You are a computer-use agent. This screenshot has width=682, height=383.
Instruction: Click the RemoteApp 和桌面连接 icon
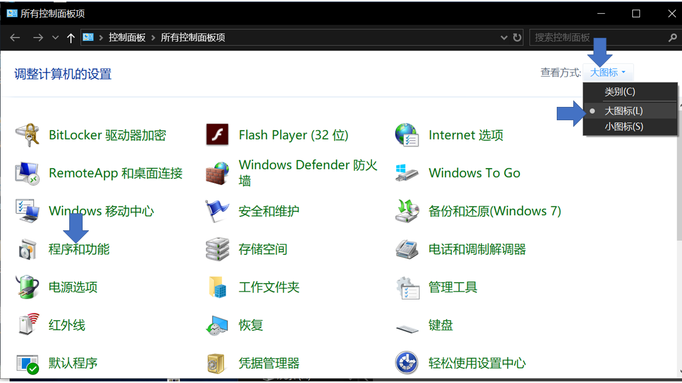(x=27, y=173)
